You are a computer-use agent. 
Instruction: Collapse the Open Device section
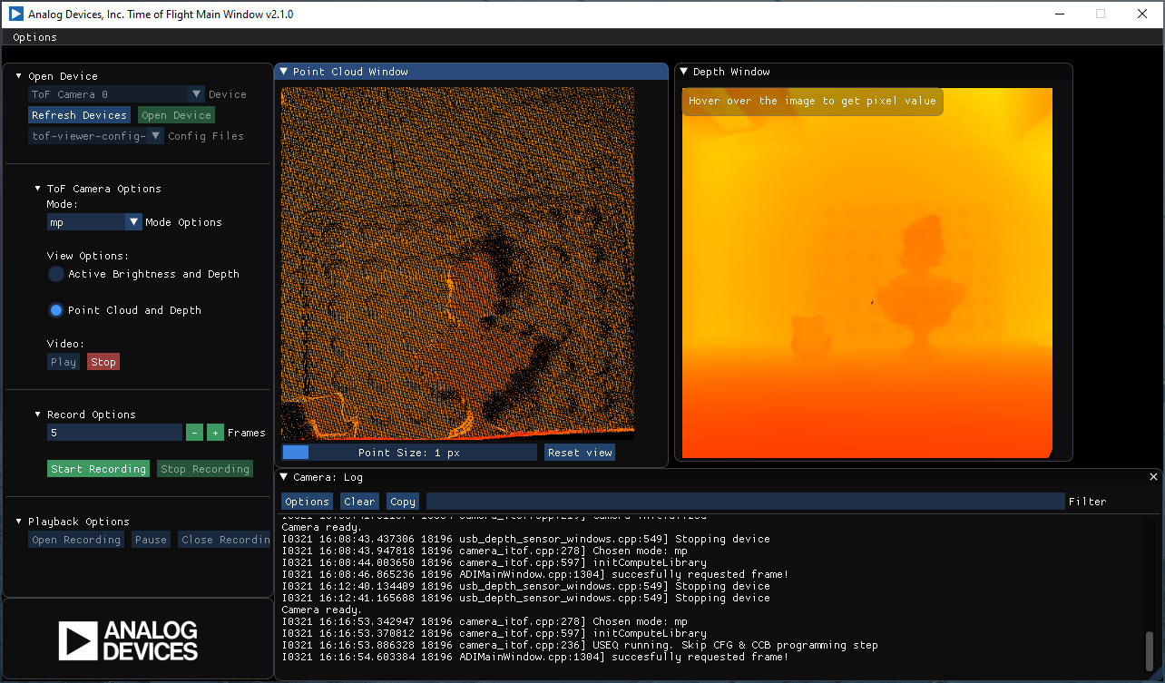point(19,76)
